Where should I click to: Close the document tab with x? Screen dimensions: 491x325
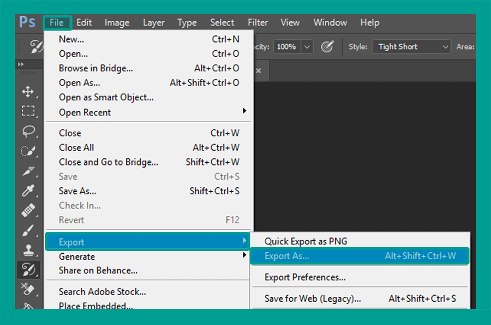[x=259, y=71]
